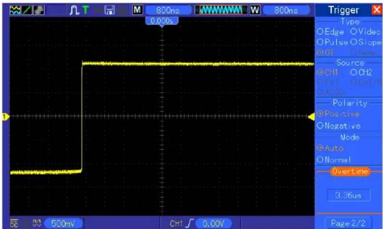Click the 0.000s horizontal position marker
The image size is (383, 229).
click(162, 21)
